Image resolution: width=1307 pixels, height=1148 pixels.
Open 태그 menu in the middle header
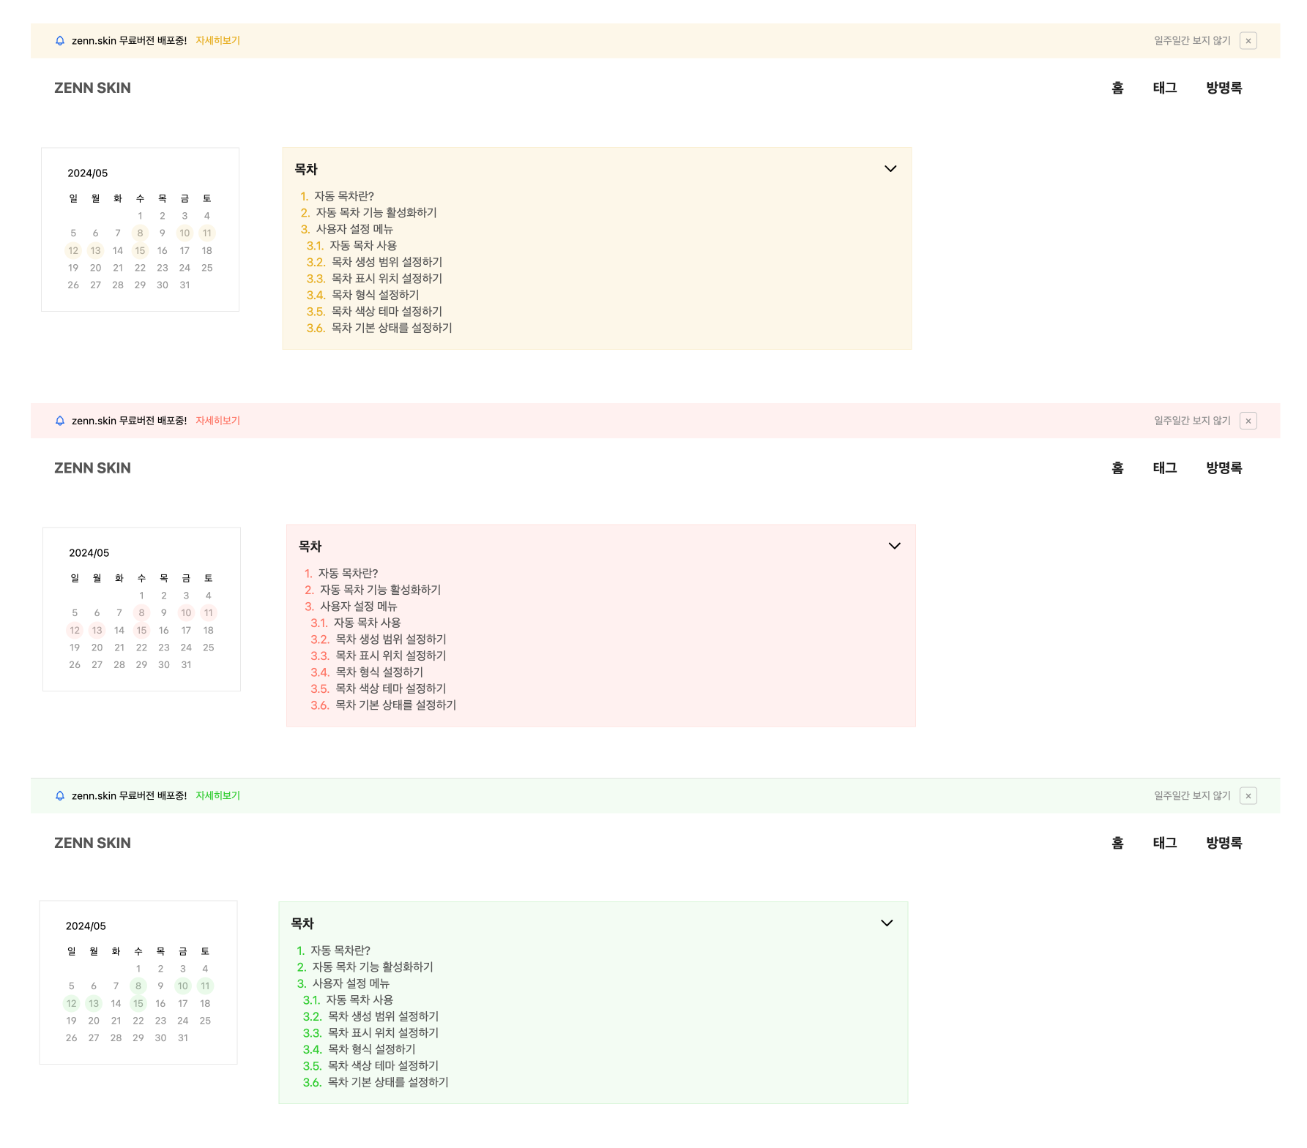point(1165,468)
